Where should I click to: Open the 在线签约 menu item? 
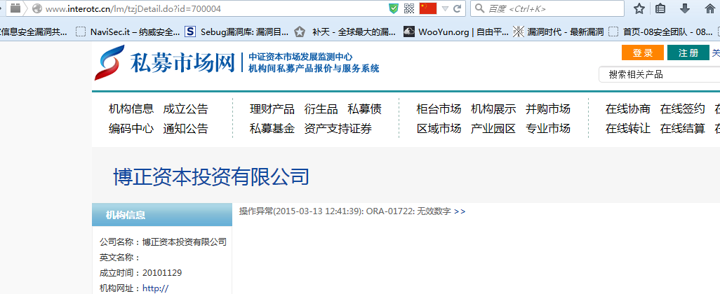coord(682,109)
